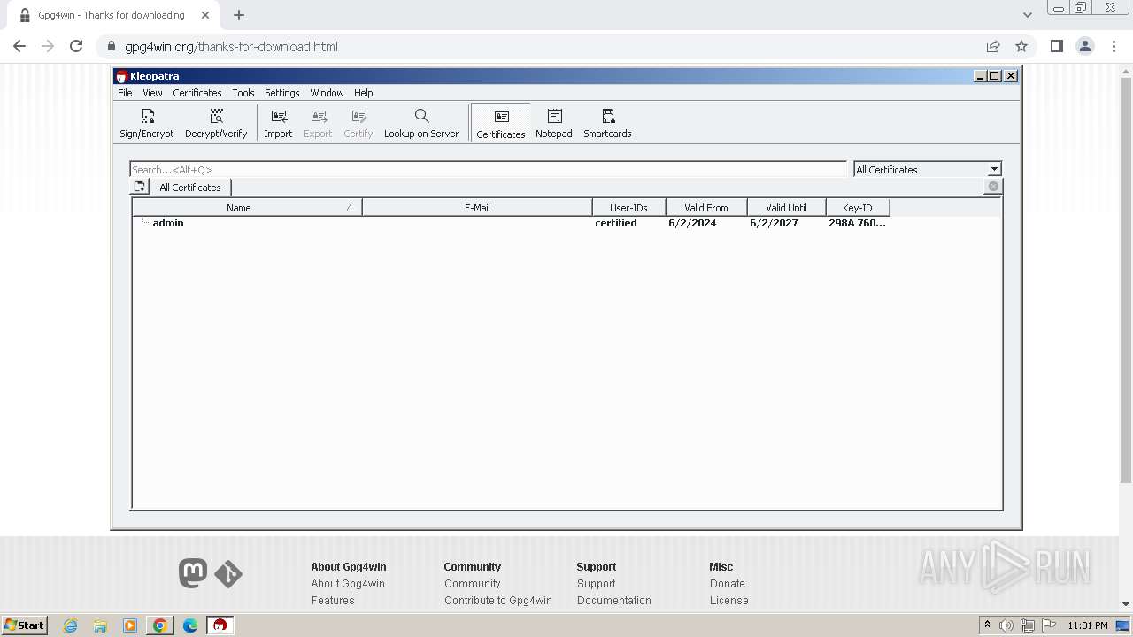Open a new Chrome tab

point(239,15)
